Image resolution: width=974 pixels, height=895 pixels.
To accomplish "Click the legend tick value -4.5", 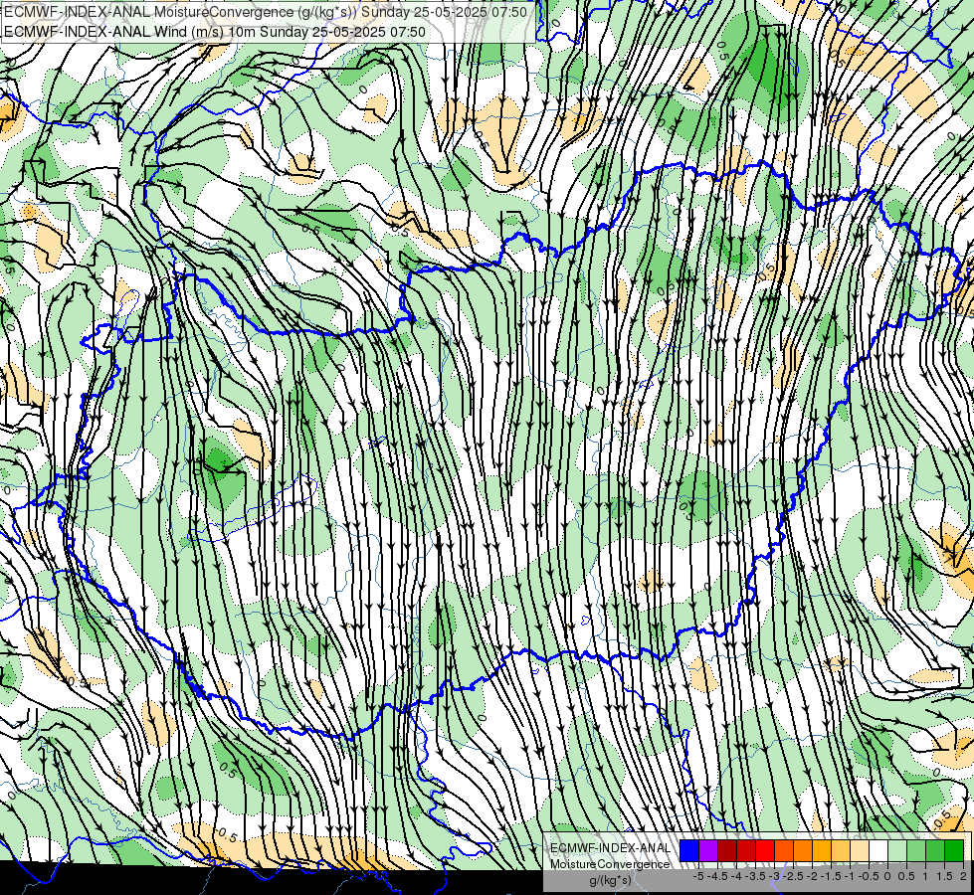I will (717, 876).
